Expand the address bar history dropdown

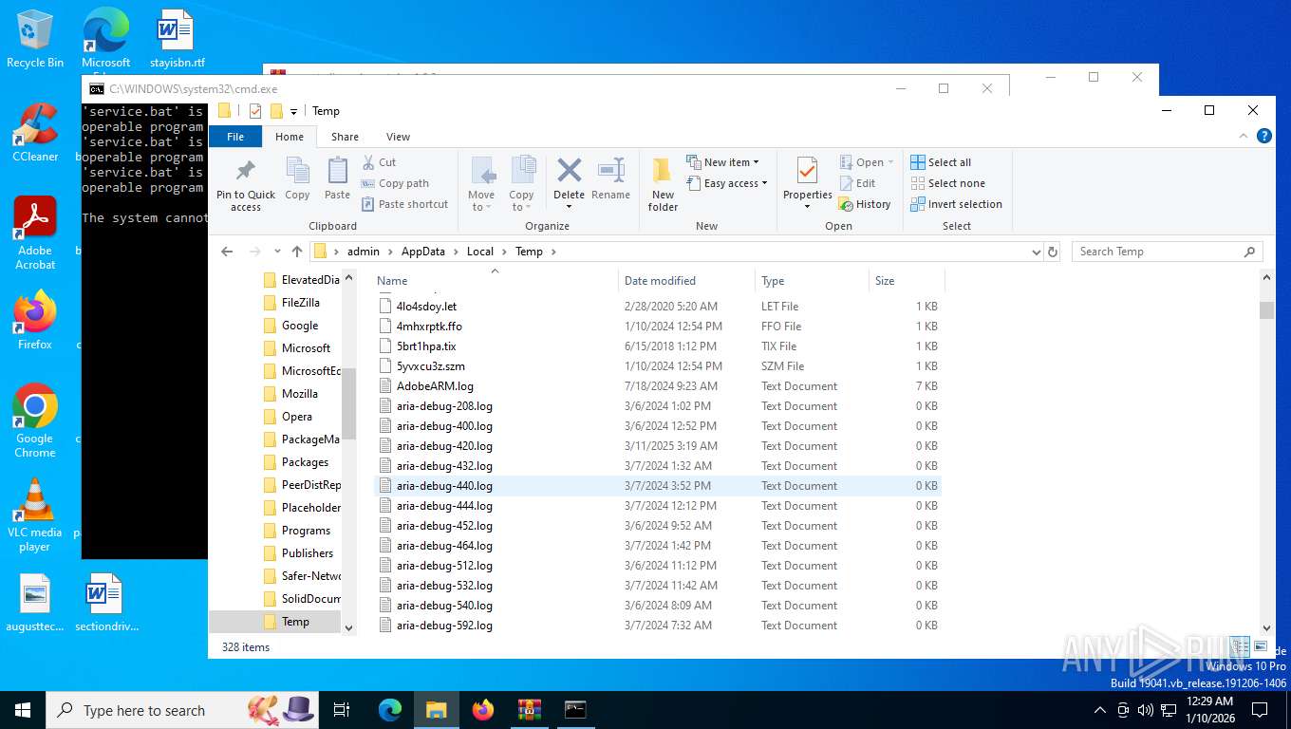1036,252
